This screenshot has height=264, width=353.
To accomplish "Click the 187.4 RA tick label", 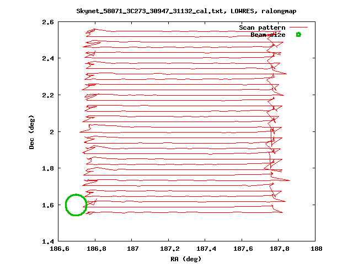I will click(206, 249).
